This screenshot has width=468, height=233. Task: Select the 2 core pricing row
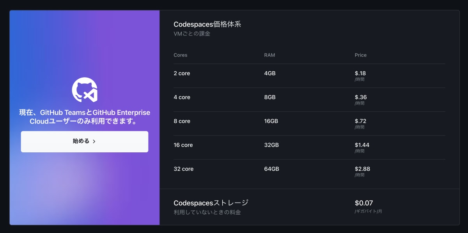point(182,73)
